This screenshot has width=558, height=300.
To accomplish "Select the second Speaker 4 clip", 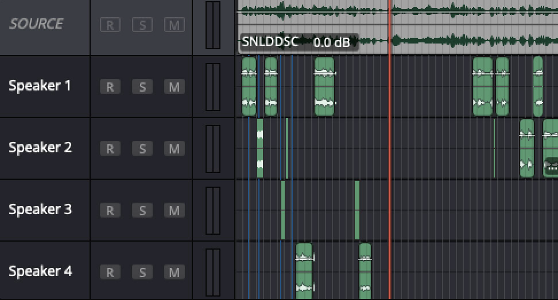I will click(365, 271).
